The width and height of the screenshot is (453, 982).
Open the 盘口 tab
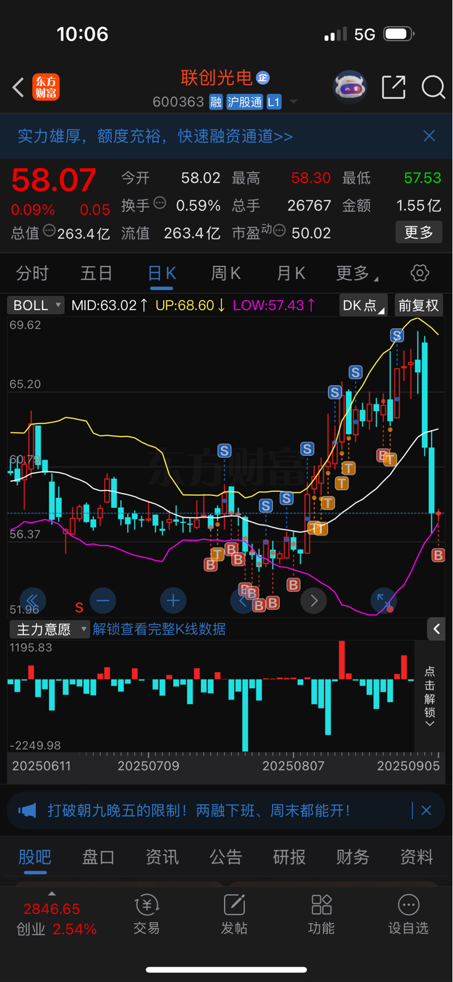[98, 857]
